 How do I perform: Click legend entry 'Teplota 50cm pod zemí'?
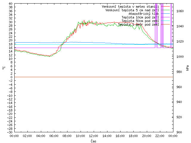140,21
